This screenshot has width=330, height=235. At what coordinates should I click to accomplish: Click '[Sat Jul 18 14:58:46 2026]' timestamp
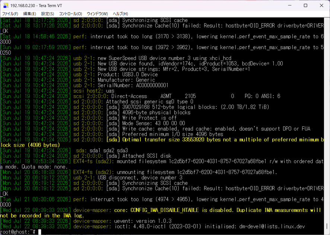[x=35, y=36]
